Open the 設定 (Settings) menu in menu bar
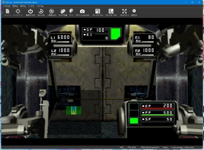Screen dimensions: 204x150 coord(15,6)
